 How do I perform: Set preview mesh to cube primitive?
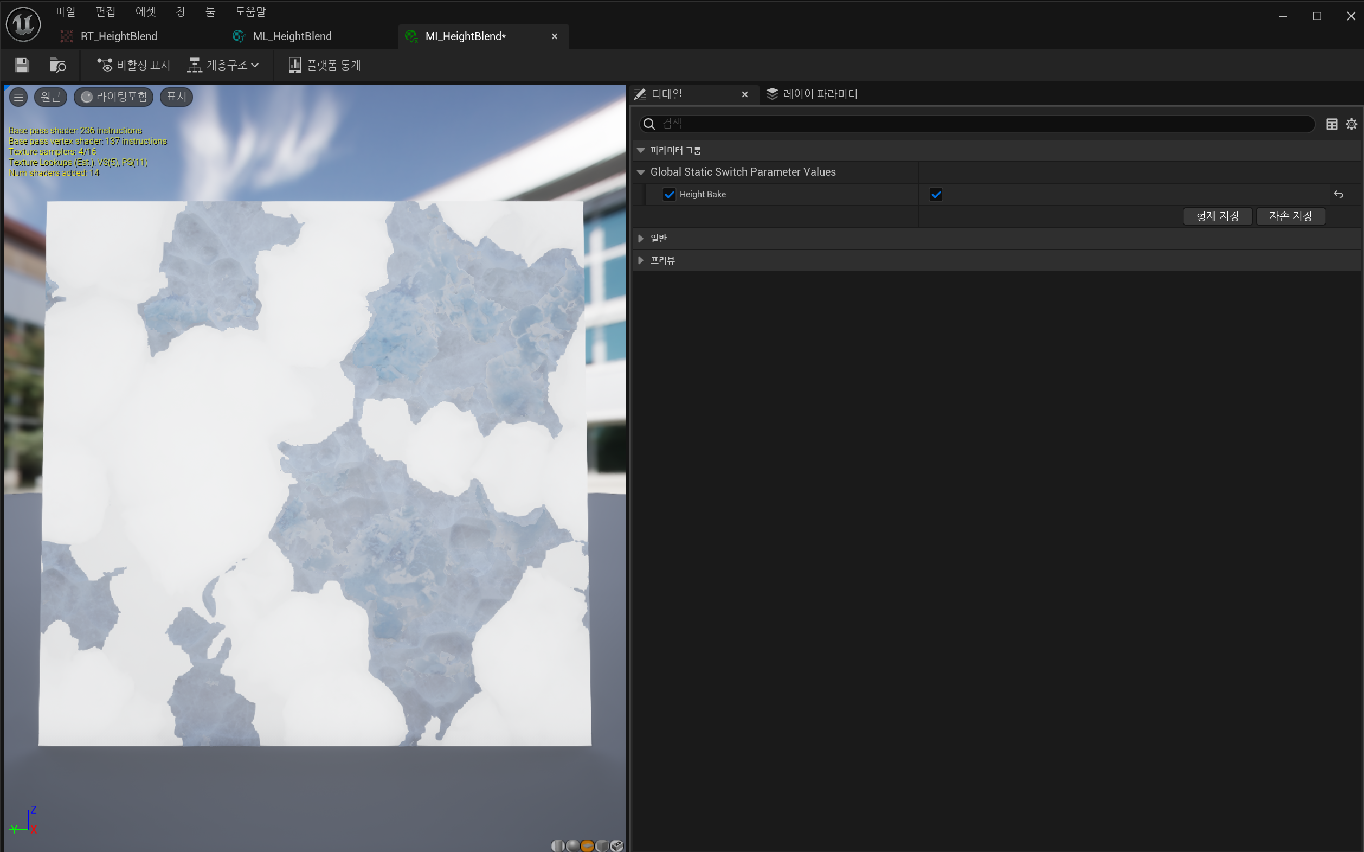coord(601,845)
